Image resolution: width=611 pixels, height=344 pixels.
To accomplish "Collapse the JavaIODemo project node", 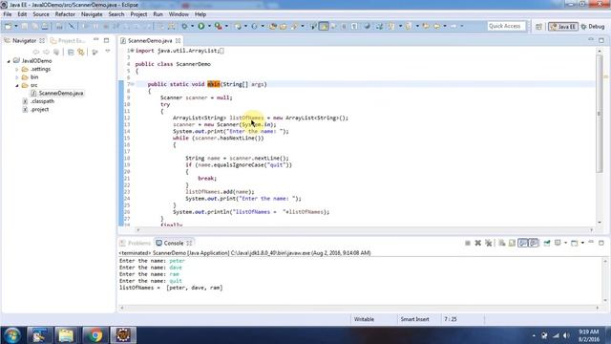I will [9, 61].
